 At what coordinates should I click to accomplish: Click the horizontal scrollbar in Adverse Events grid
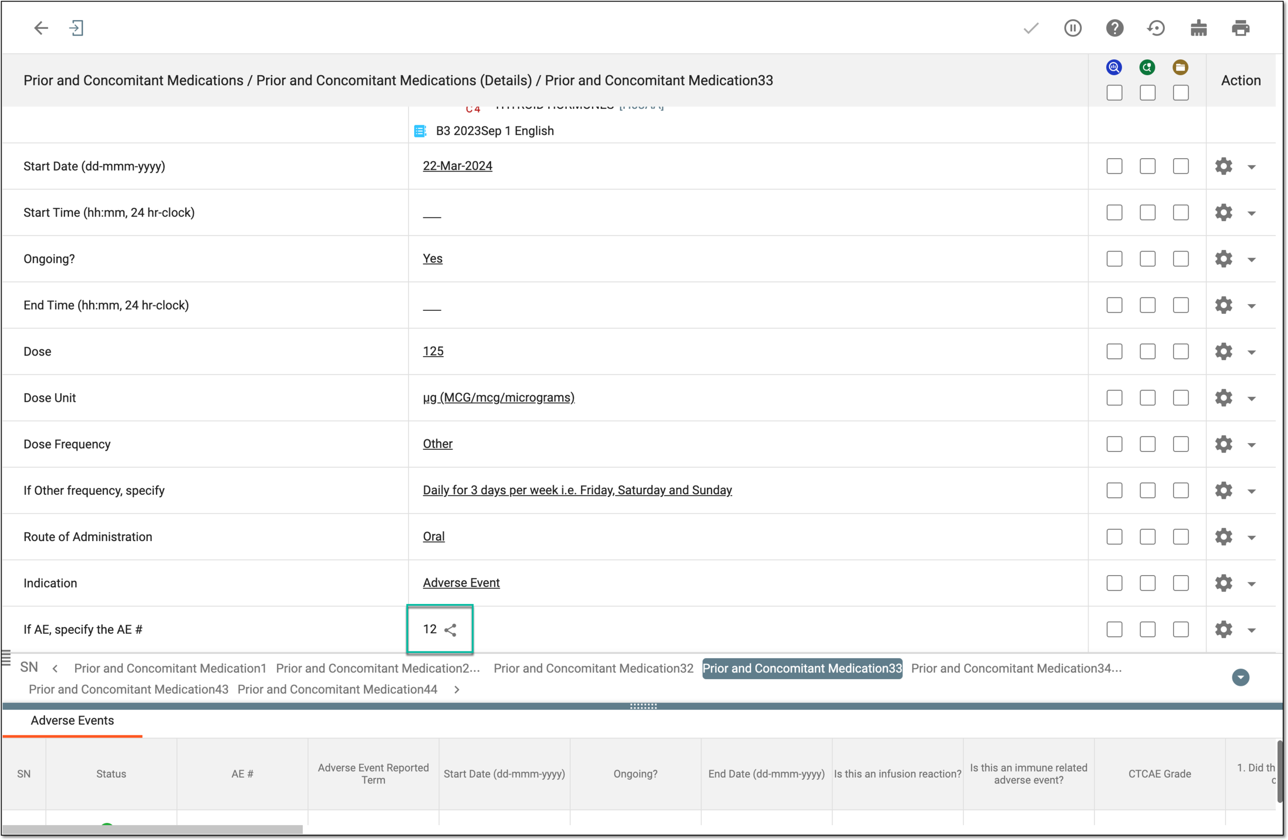(152, 830)
